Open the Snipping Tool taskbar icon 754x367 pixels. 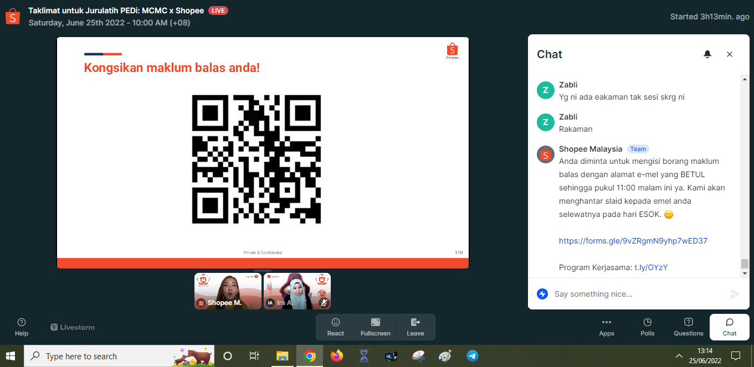(x=418, y=356)
